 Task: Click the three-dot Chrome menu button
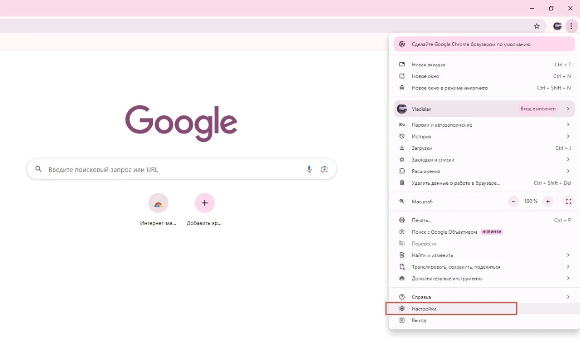coord(571,26)
